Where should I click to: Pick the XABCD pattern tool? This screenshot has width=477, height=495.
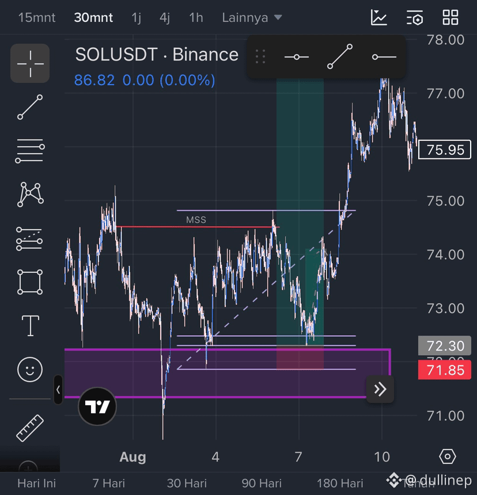click(x=30, y=195)
